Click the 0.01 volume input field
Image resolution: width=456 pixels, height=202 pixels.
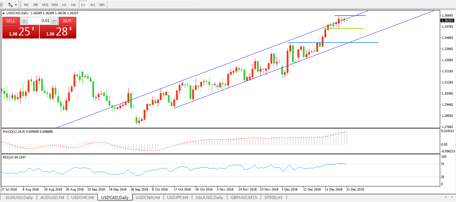pyautogui.click(x=39, y=21)
